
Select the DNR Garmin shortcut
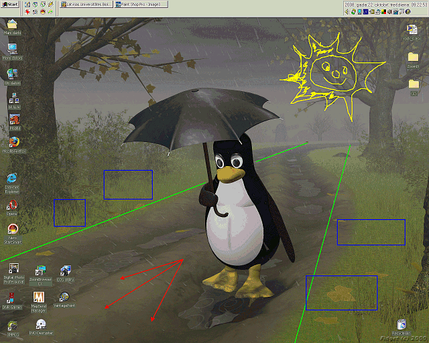12,301
